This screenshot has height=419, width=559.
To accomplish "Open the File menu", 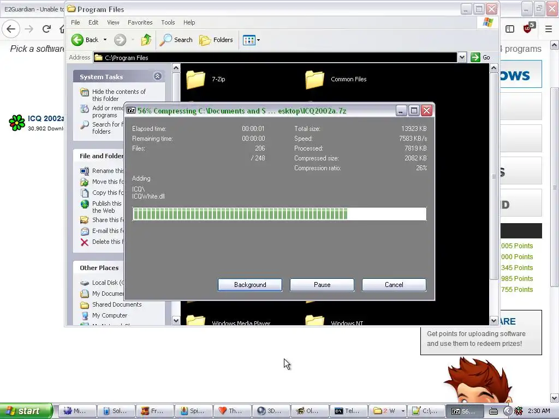I will [x=75, y=22].
